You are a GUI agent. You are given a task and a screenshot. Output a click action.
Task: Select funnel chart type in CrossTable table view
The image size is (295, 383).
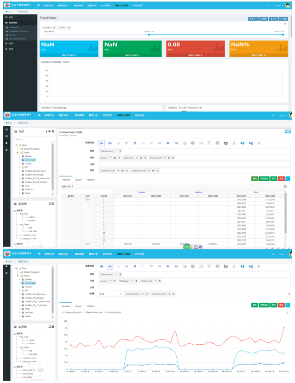point(151,143)
